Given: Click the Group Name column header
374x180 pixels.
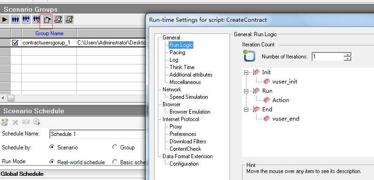Looking at the screenshot, I should 49,33.
